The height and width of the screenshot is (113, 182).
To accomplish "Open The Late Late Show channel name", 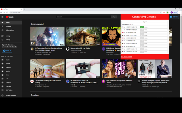I will [118, 85].
